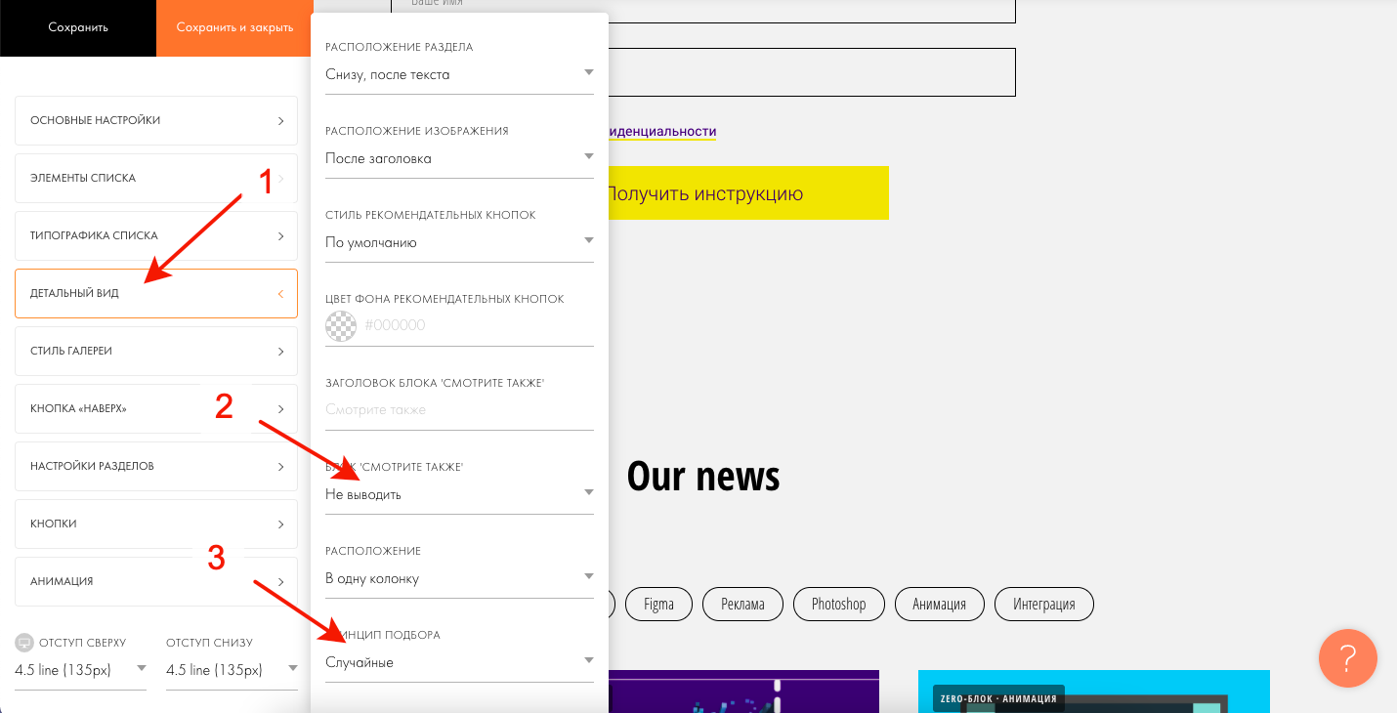Select the Реклама filter tag
This screenshot has width=1397, height=713.
click(x=742, y=604)
